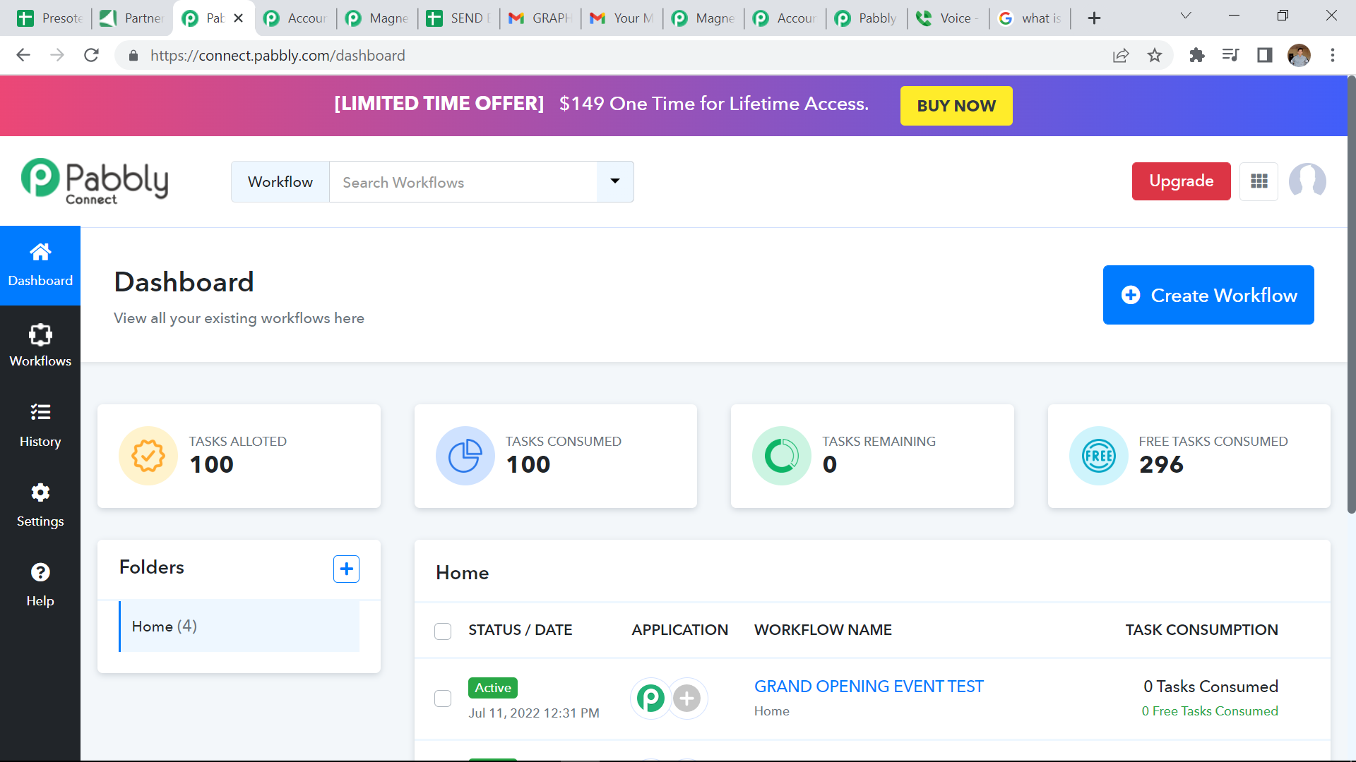Click the Free Tasks Consumed value 296
1356x762 pixels.
[1161, 464]
